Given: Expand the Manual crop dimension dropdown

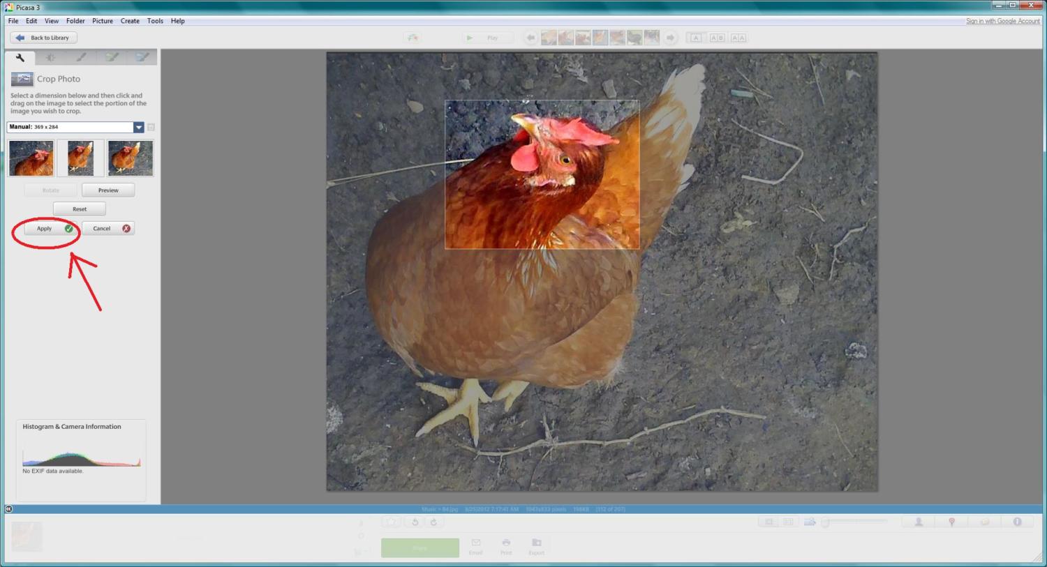Looking at the screenshot, I should click(139, 127).
